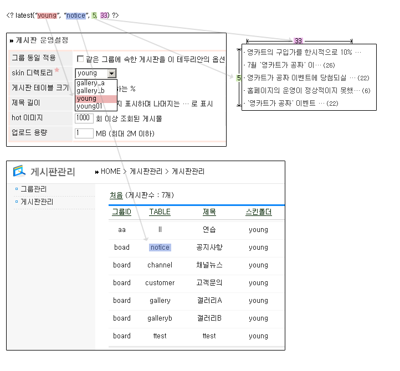Click the 게시판관리 logo icon
Viewport: 400px width, 371px height.
coord(19,171)
